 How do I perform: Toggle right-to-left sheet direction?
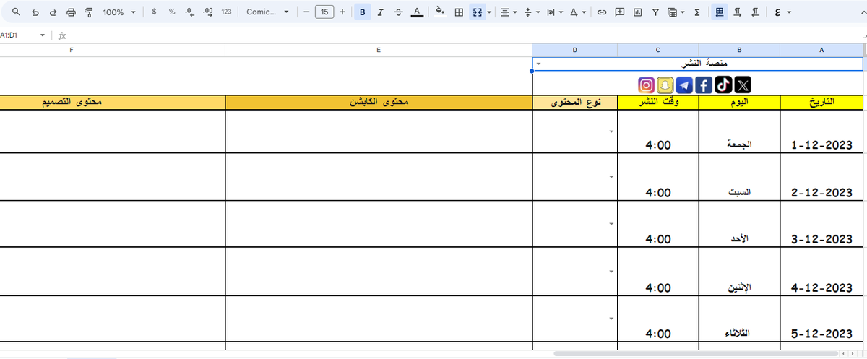click(x=719, y=12)
